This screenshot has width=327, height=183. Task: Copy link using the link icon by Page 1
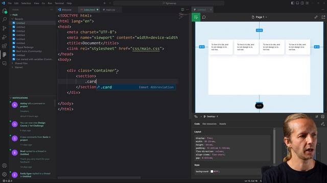click(316, 17)
